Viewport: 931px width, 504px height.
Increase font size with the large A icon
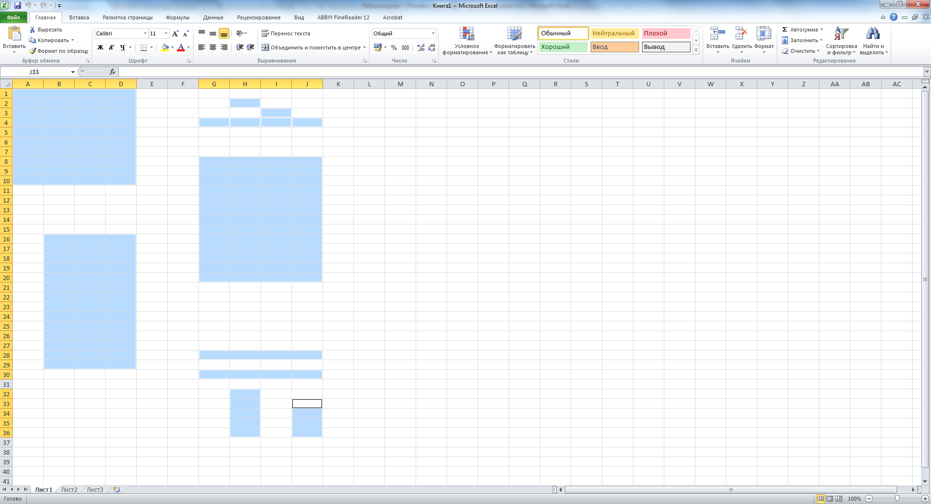click(176, 33)
